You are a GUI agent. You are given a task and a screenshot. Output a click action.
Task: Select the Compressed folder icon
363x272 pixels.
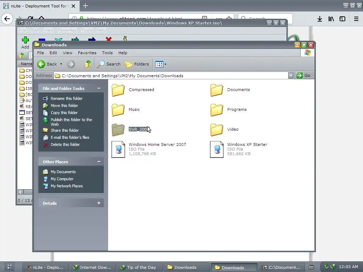click(118, 90)
